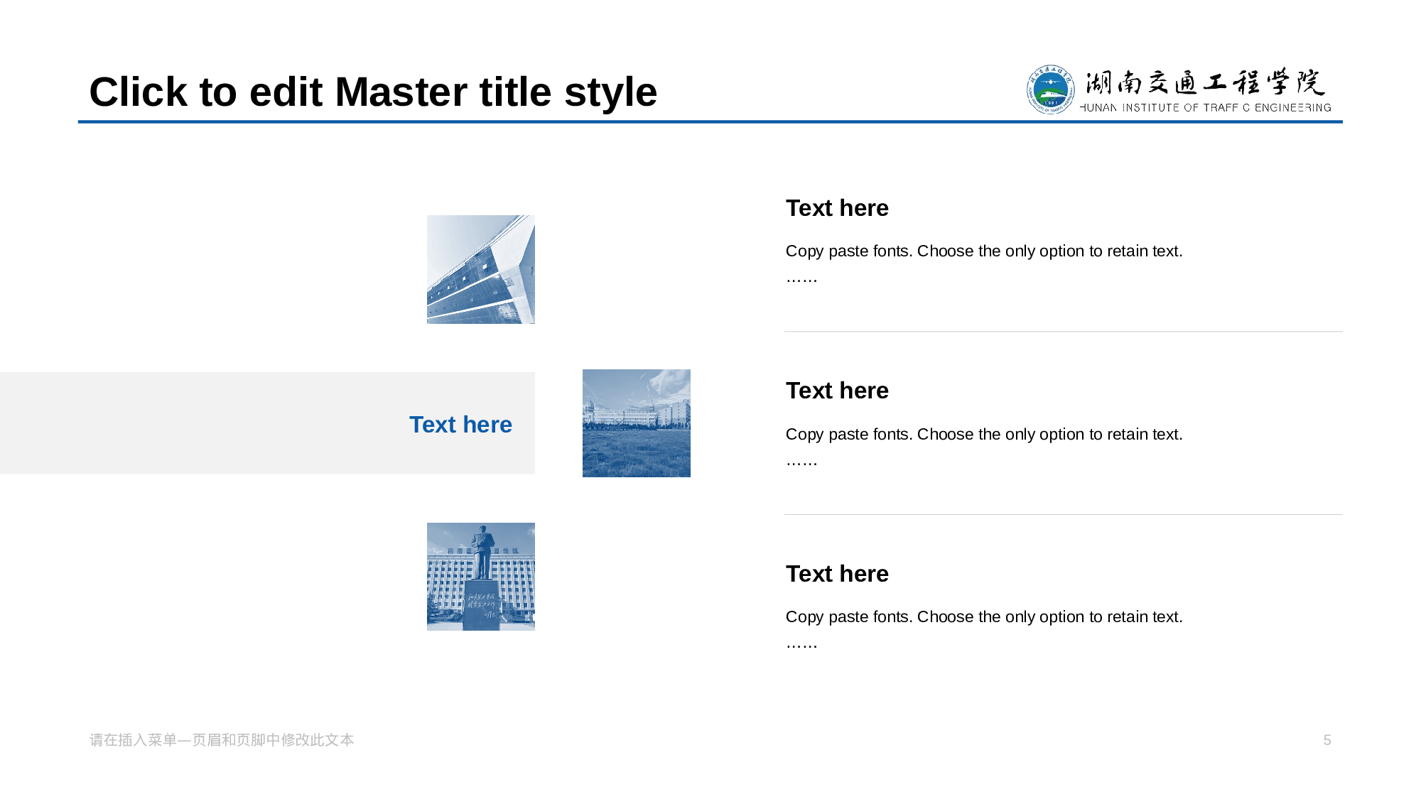The width and height of the screenshot is (1421, 799).
Task: Click the second gray divider line
Action: pos(1063,514)
